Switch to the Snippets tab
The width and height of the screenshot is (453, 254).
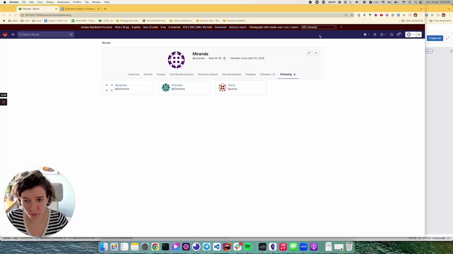[x=250, y=74]
